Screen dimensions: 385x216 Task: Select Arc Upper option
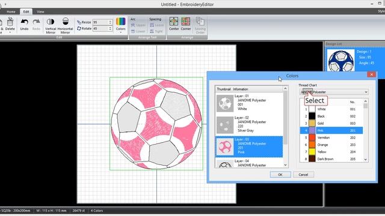coord(138,25)
